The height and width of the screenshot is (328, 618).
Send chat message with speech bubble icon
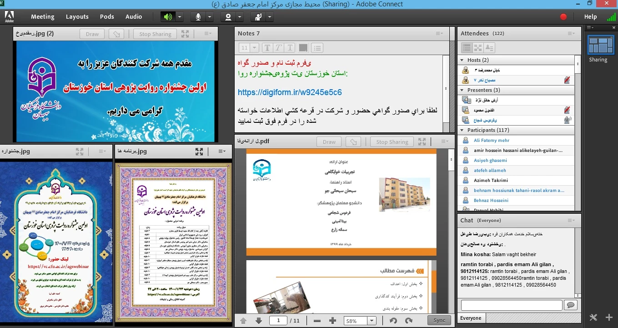click(570, 305)
